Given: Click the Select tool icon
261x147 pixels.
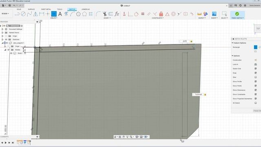Looking at the screenshot, I should click(224, 14).
